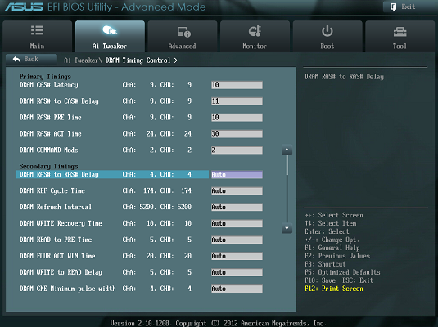
Task: Click the Main list icon
Action: (x=37, y=30)
